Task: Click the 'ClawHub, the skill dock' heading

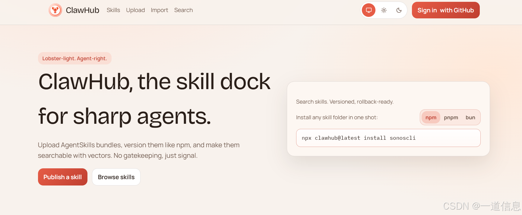Action: pos(154,82)
